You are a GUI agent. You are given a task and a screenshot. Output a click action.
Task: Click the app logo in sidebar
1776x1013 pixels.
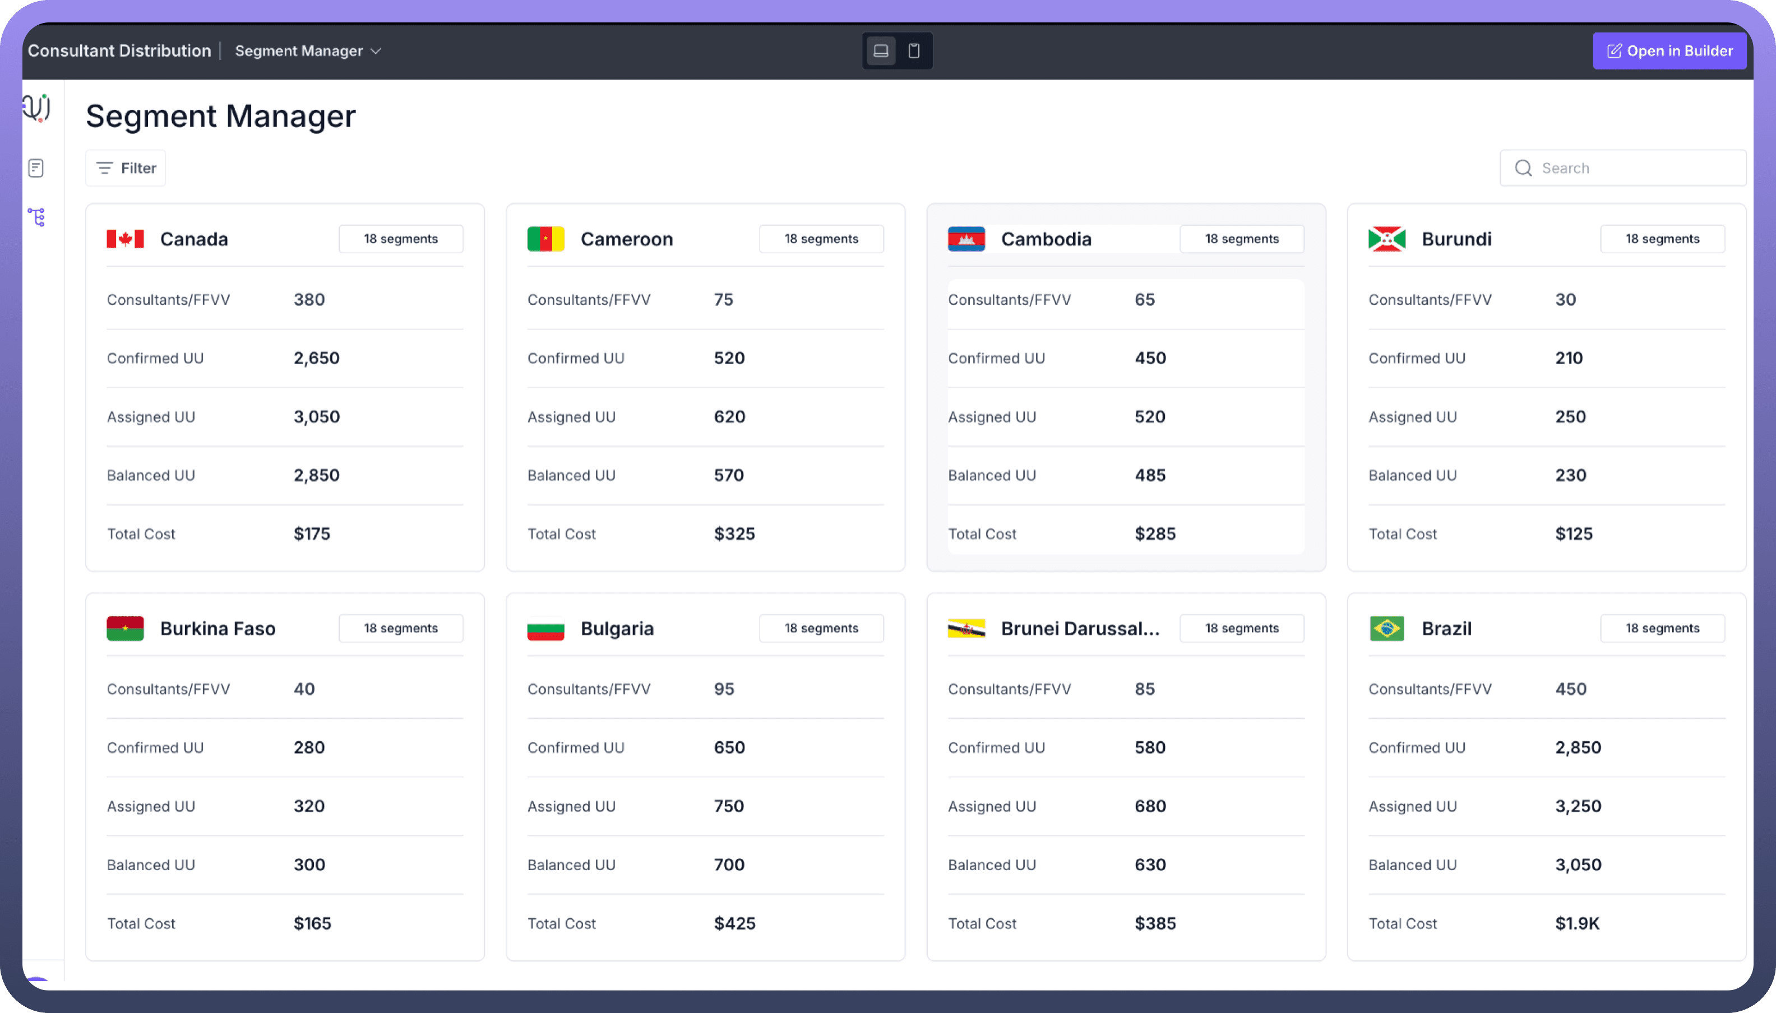pos(37,108)
